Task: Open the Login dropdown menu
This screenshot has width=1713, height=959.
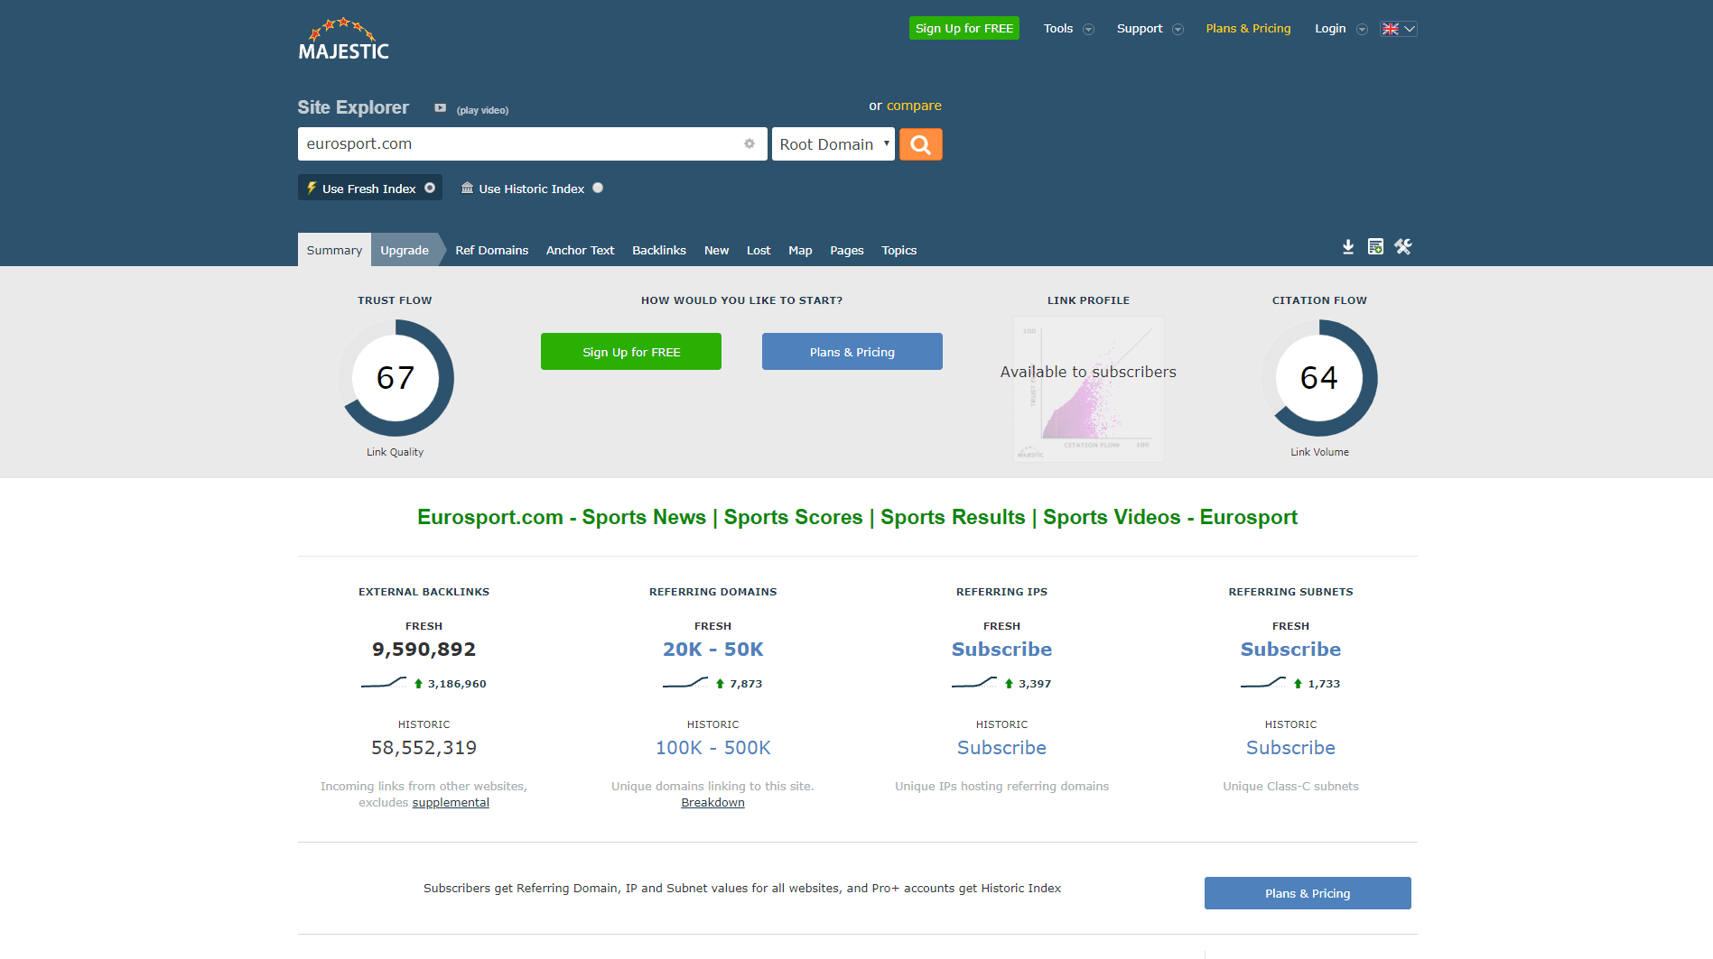Action: pyautogui.click(x=1340, y=29)
